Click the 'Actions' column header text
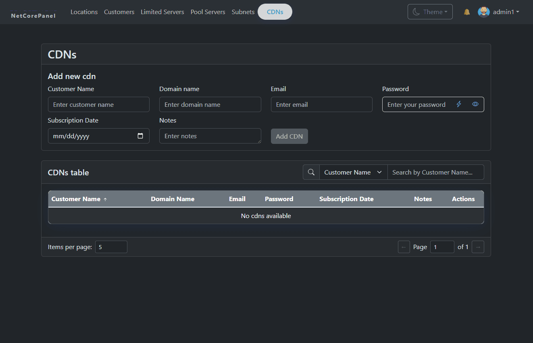The image size is (533, 343). 463,199
